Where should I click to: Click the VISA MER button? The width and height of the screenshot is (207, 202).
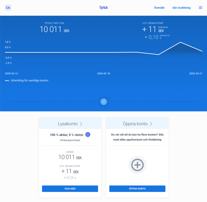click(70, 189)
